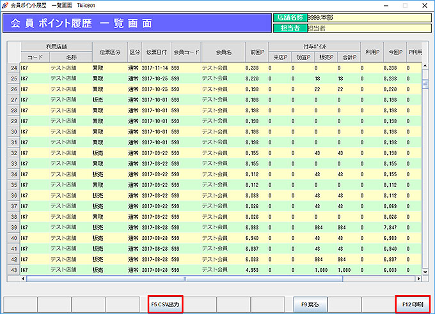Select row header 43
This screenshot has height=314, width=435.
tap(13, 270)
